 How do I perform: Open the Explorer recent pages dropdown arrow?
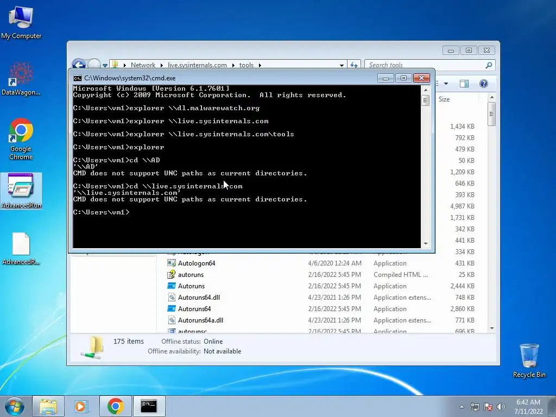tap(105, 65)
